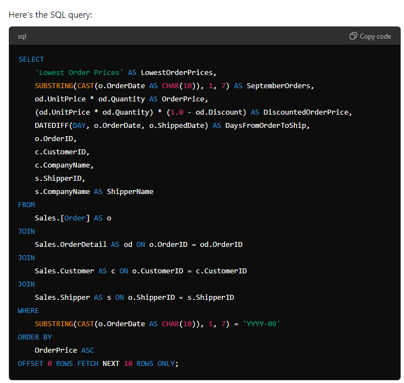Click the 1.0 numeric literal
The height and width of the screenshot is (383, 404).
tap(177, 112)
